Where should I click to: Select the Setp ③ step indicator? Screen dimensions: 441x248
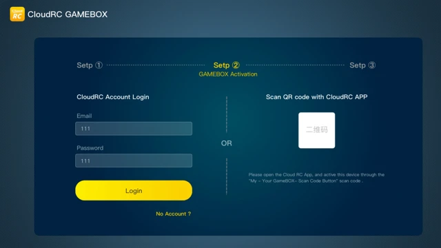point(362,65)
